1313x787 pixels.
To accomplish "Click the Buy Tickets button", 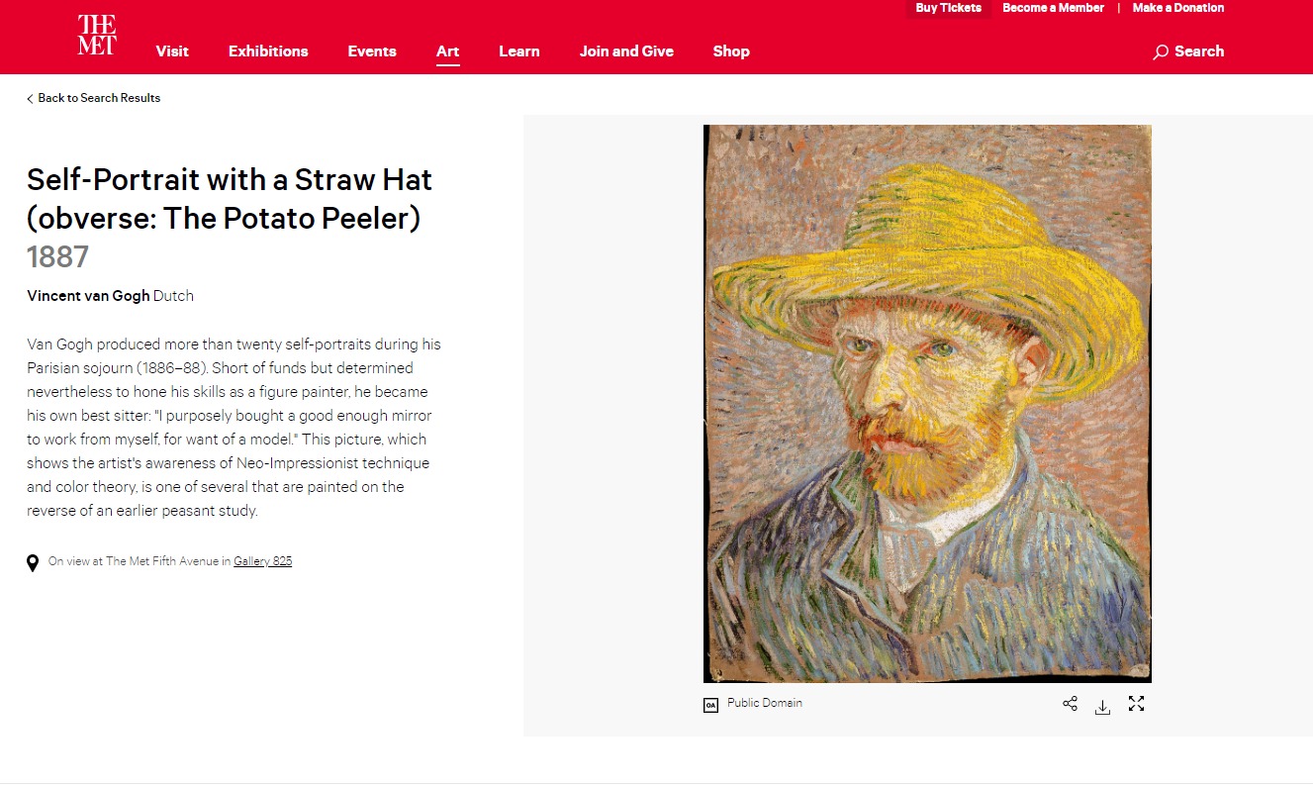I will tap(948, 8).
